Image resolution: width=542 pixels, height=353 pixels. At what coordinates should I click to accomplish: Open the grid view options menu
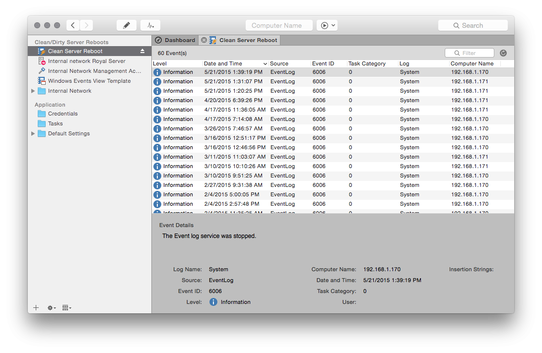click(67, 308)
